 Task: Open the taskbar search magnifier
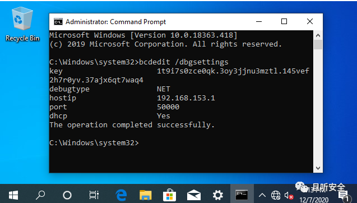(x=40, y=195)
